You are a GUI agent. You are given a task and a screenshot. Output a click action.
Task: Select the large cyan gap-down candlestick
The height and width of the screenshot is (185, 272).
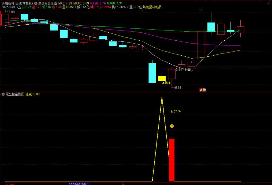tap(152, 73)
